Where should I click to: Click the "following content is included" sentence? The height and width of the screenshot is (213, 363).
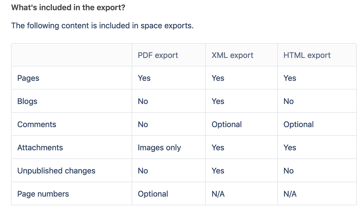pyautogui.click(x=102, y=26)
